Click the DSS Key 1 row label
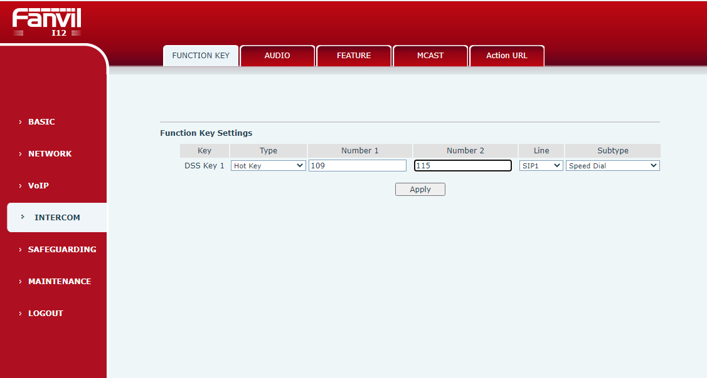 click(x=204, y=166)
